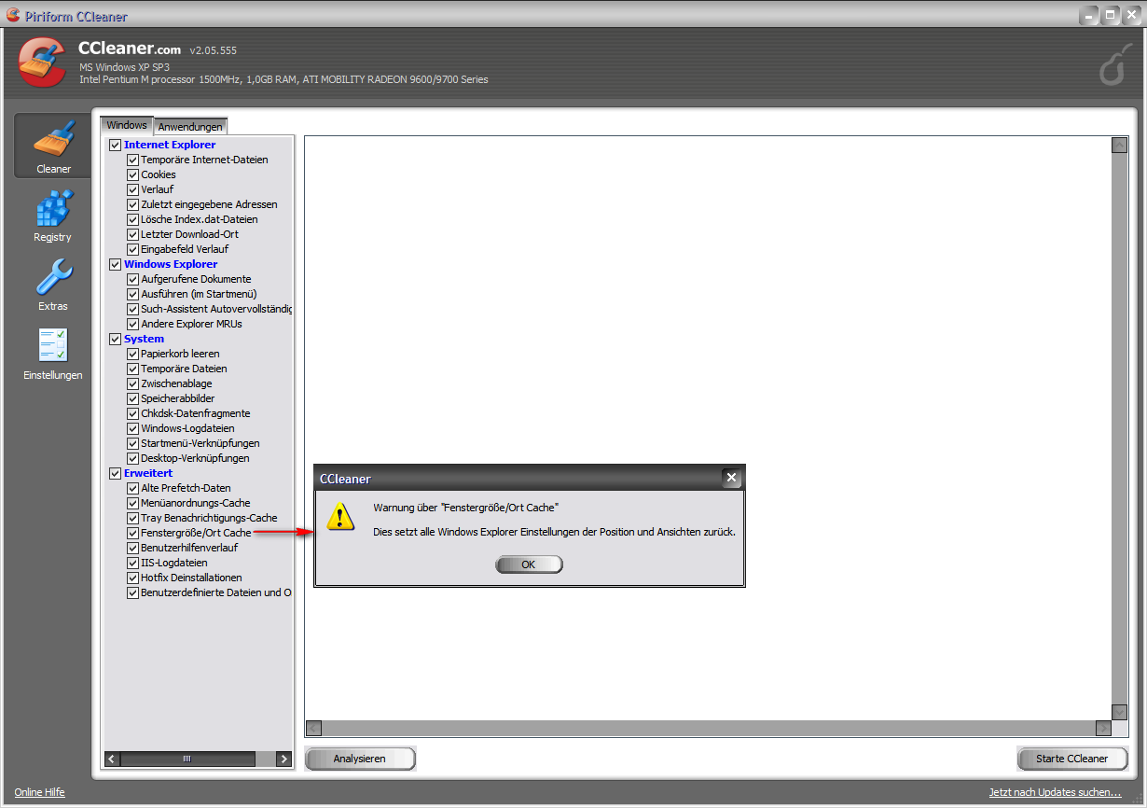Open the Online Hilfe link
The width and height of the screenshot is (1147, 808).
pyautogui.click(x=39, y=792)
